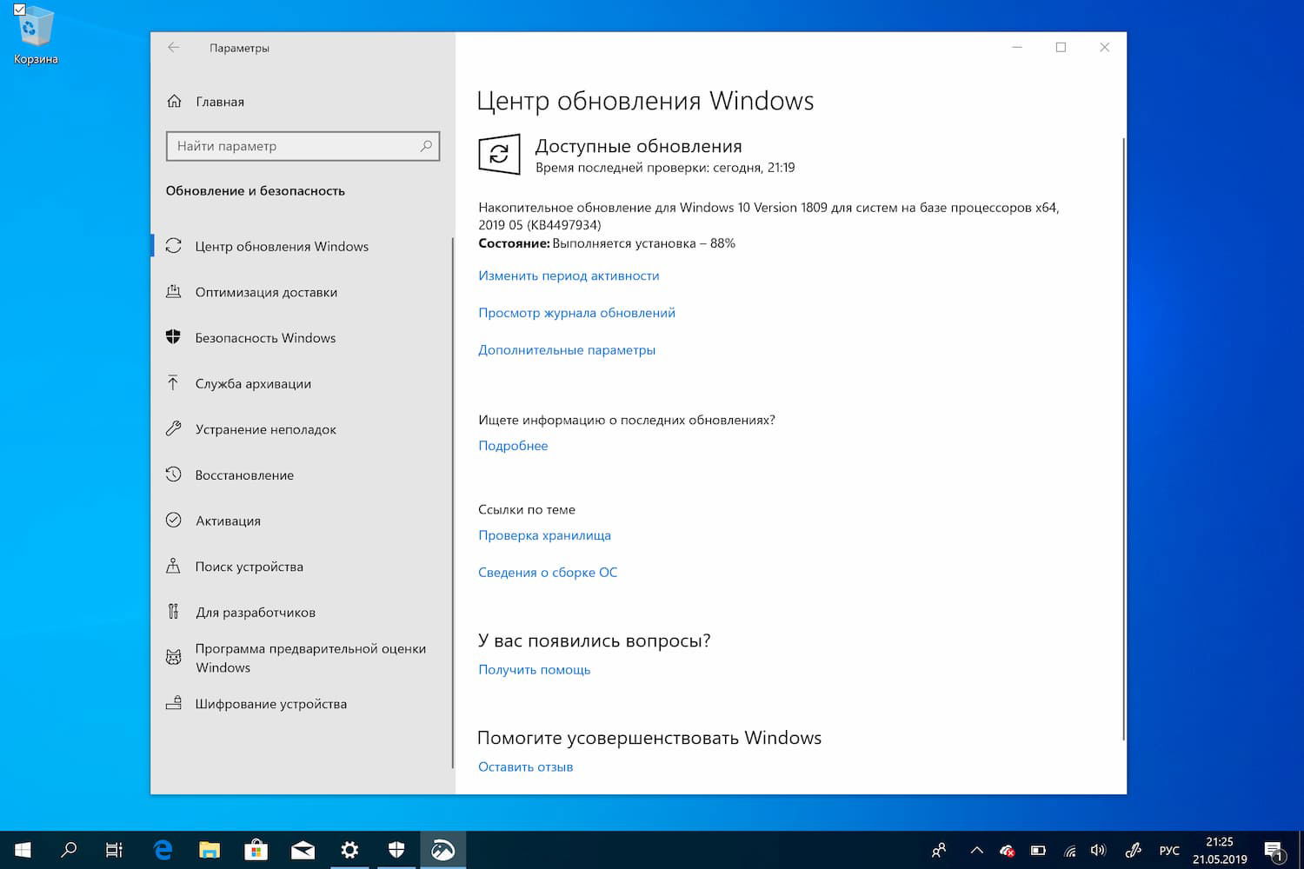Open Оптимизация доставки settings
The width and height of the screenshot is (1304, 869).
click(x=266, y=292)
